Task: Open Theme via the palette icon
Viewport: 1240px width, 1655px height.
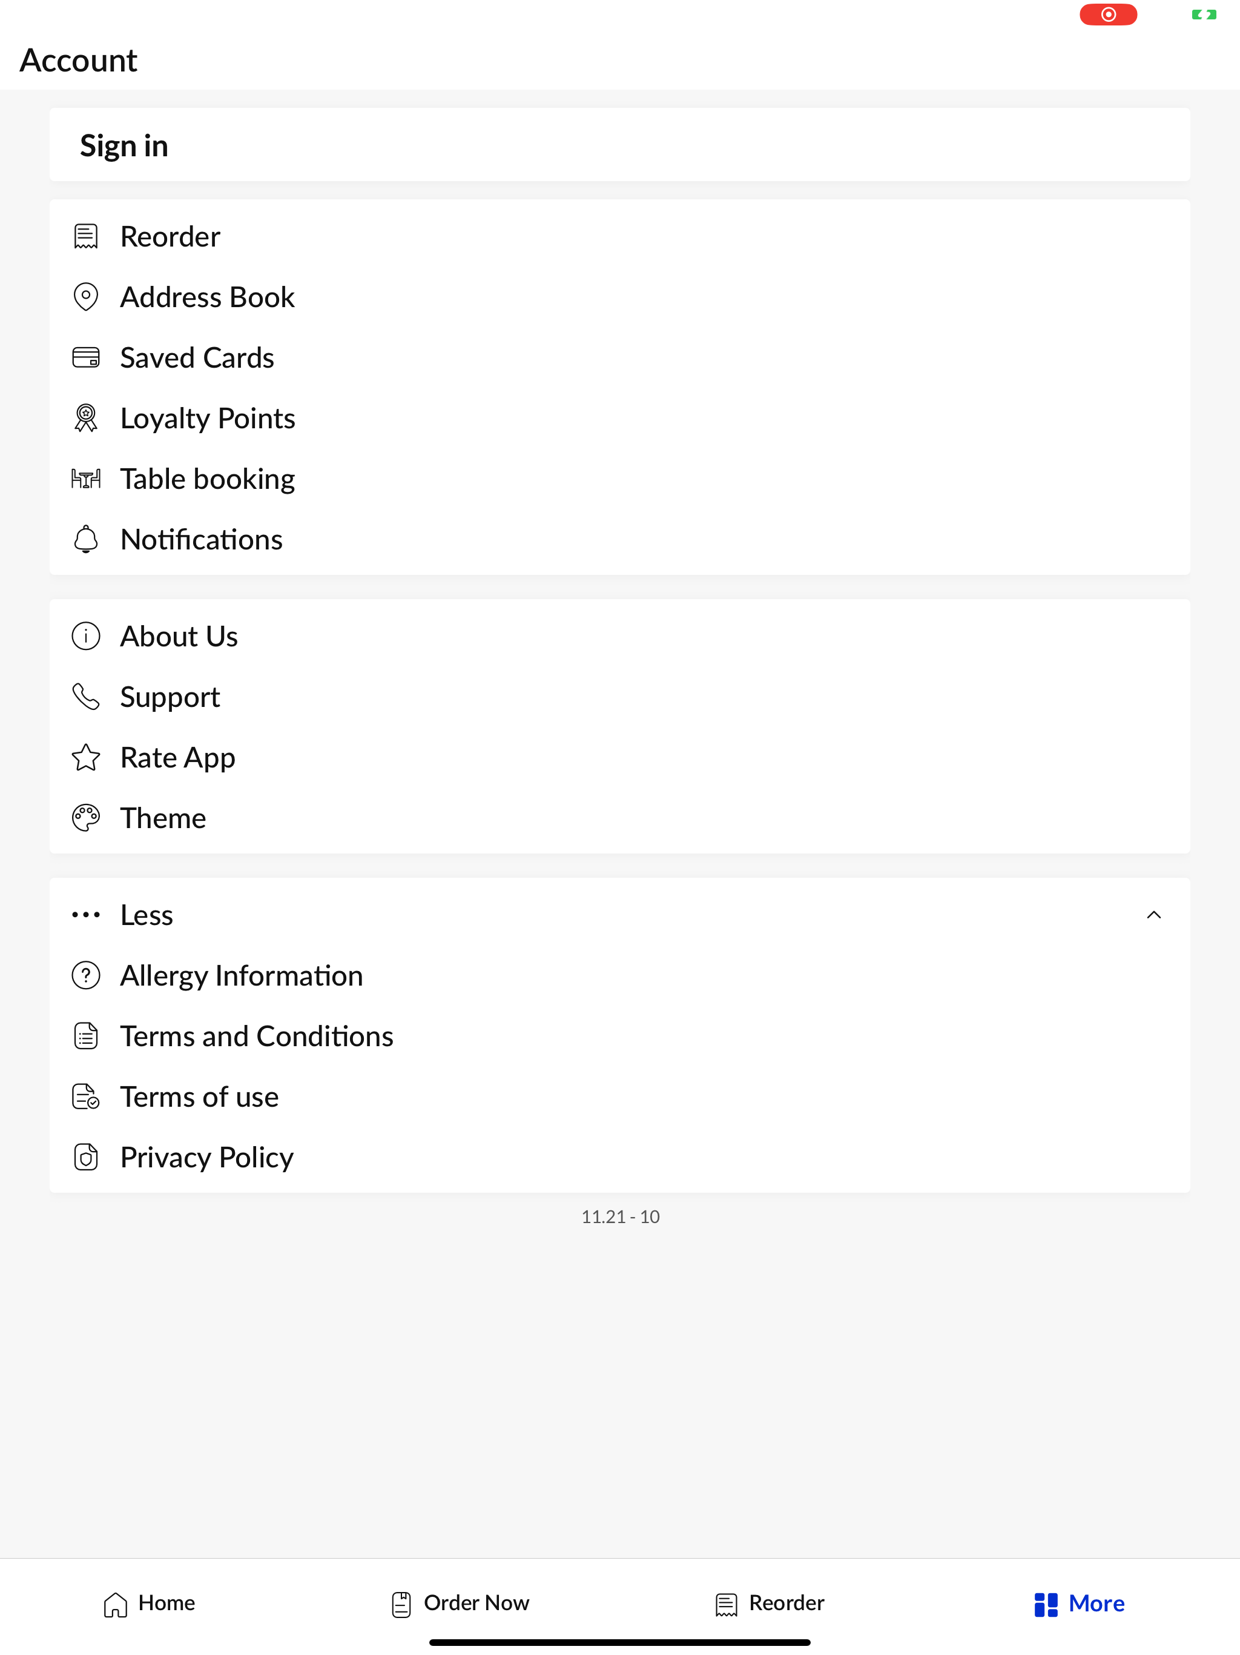Action: click(86, 818)
